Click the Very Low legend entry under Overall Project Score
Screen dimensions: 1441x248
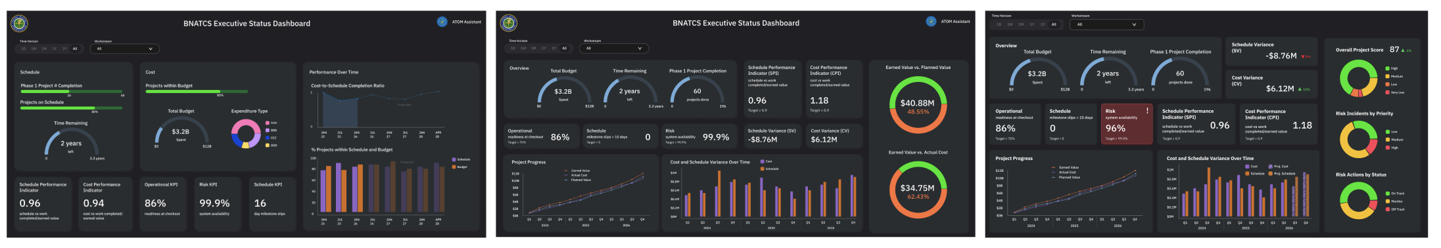click(x=1395, y=93)
